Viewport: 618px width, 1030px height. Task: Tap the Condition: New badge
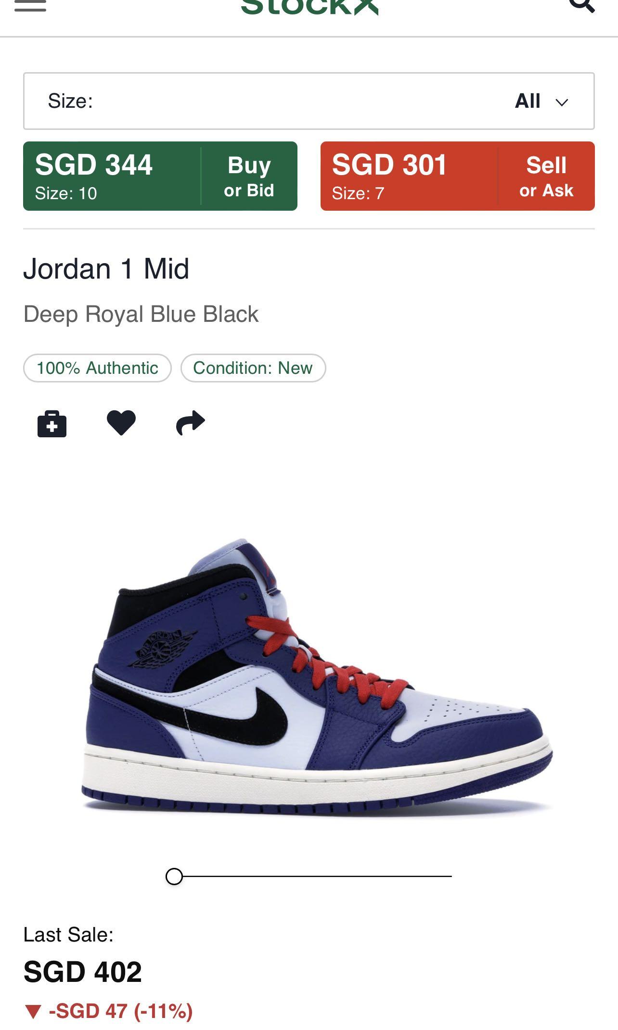tap(253, 368)
